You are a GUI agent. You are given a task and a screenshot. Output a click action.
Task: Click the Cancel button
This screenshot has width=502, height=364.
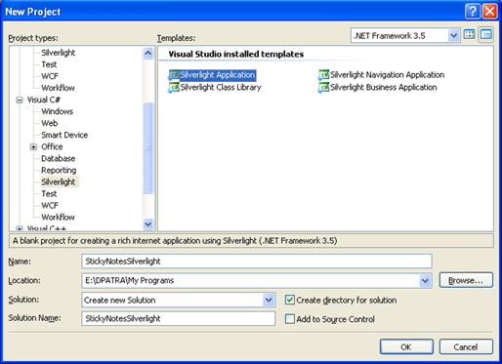tap(466, 347)
